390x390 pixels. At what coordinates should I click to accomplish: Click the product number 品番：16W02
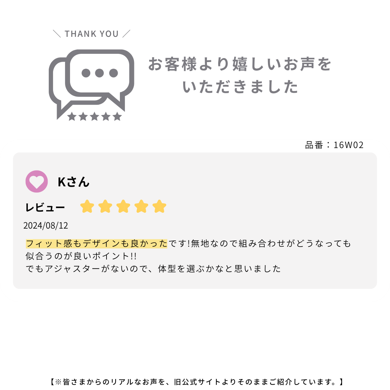click(334, 145)
